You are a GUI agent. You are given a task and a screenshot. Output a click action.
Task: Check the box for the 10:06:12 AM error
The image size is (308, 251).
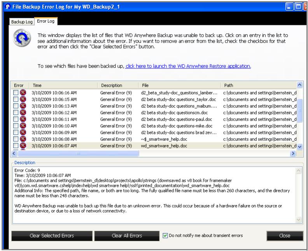pyautogui.click(x=16, y=112)
